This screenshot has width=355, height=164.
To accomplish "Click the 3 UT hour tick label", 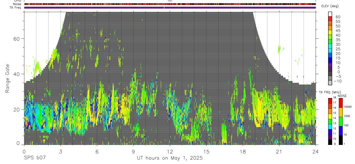I will pyautogui.click(x=60, y=152).
